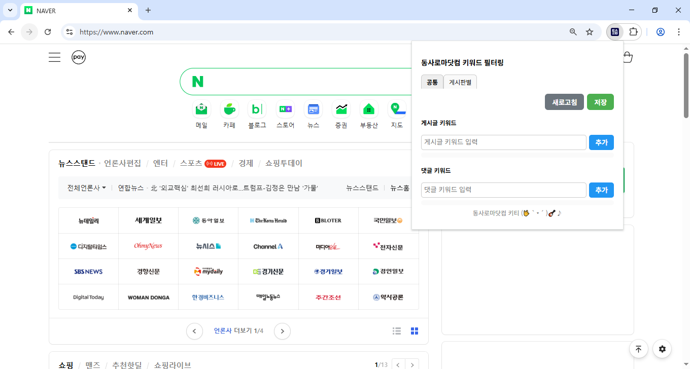
Task: Open the Naver Store icon
Action: point(285,109)
